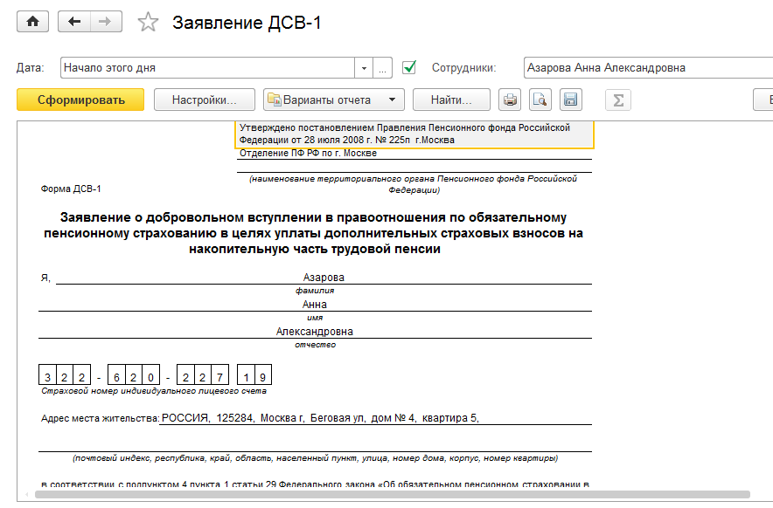773x508 pixels.
Task: Click the Найти... button
Action: click(x=451, y=100)
